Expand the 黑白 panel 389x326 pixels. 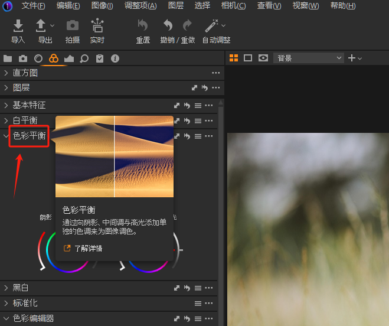(x=6, y=288)
